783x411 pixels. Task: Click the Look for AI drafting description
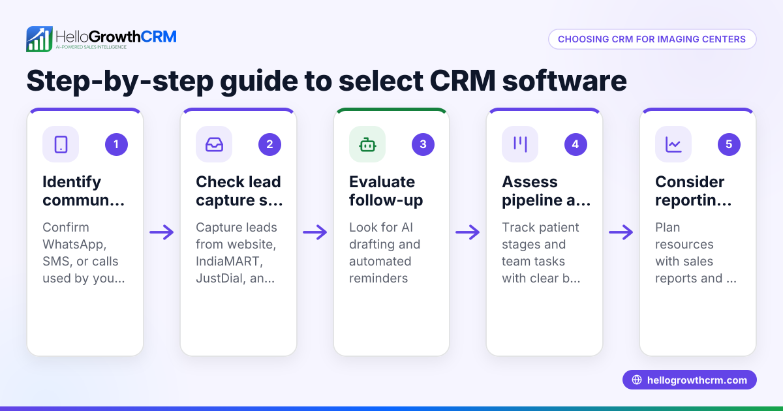(x=385, y=252)
